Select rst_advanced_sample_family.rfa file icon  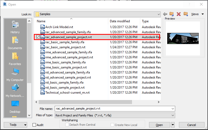(43, 72)
